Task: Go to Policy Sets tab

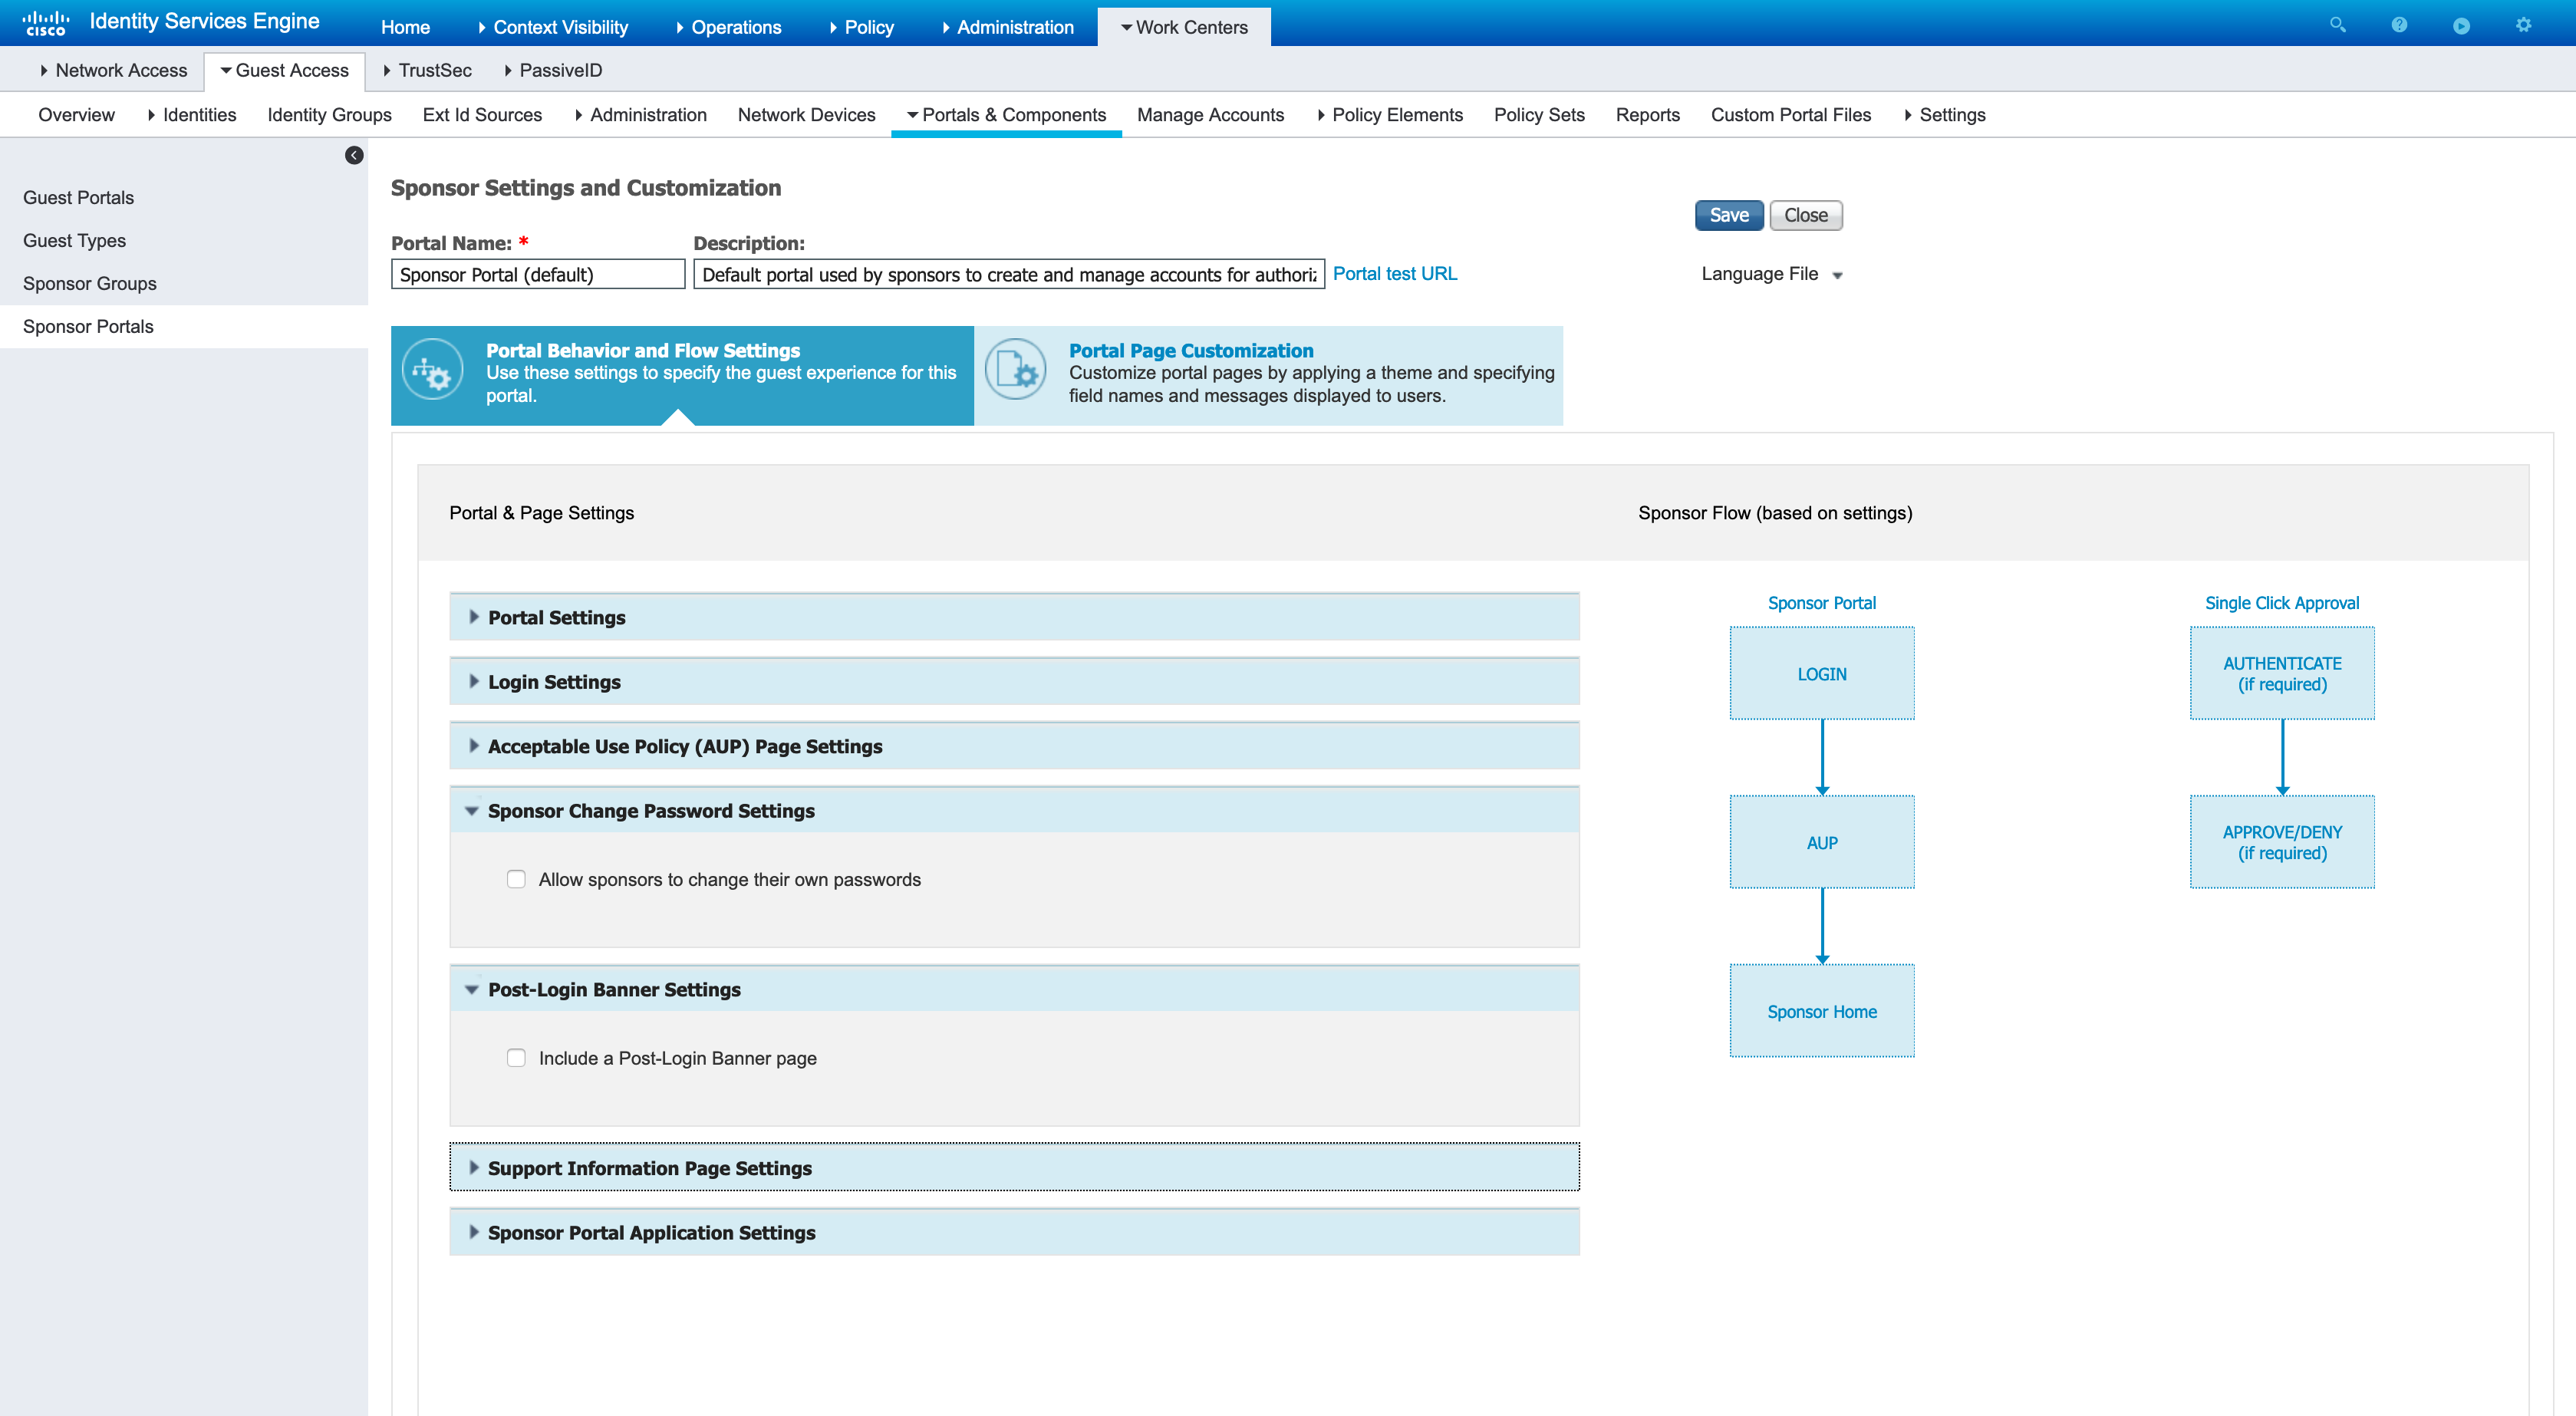Action: [1539, 115]
